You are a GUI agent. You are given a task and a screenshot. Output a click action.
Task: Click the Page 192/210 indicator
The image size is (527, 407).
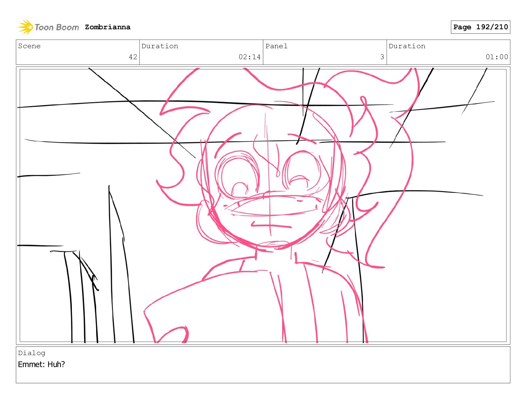[480, 27]
